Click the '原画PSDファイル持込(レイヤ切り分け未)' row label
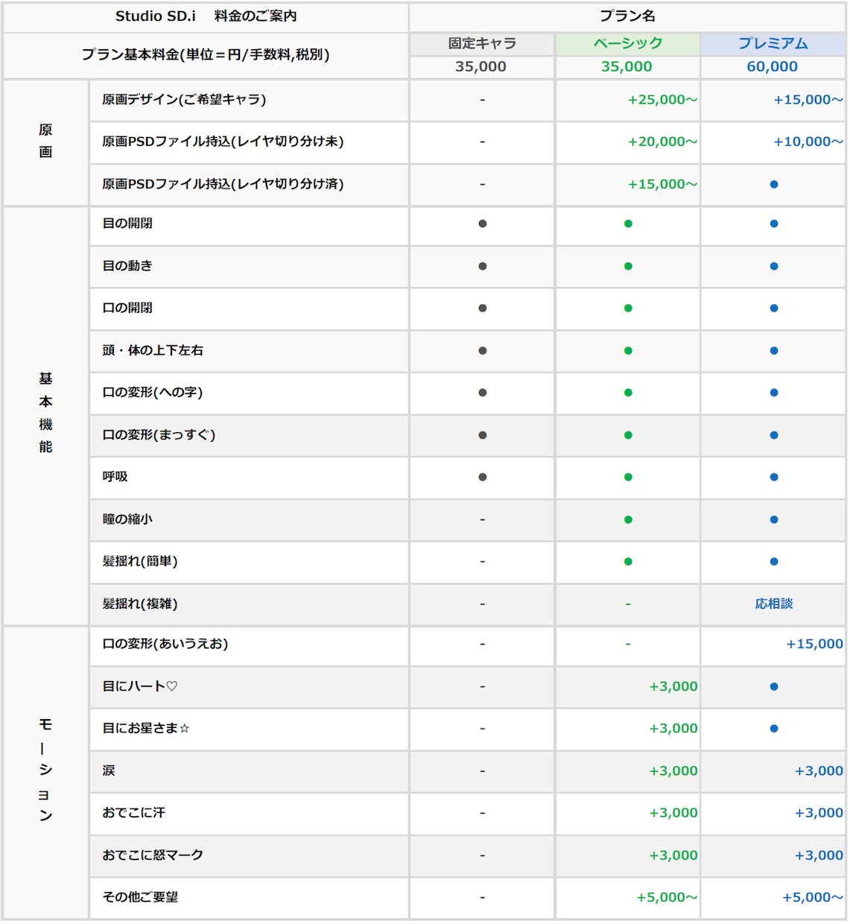850x924 pixels. (x=223, y=141)
